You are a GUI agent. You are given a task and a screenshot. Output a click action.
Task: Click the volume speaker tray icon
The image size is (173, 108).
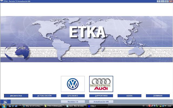[x=165, y=106]
